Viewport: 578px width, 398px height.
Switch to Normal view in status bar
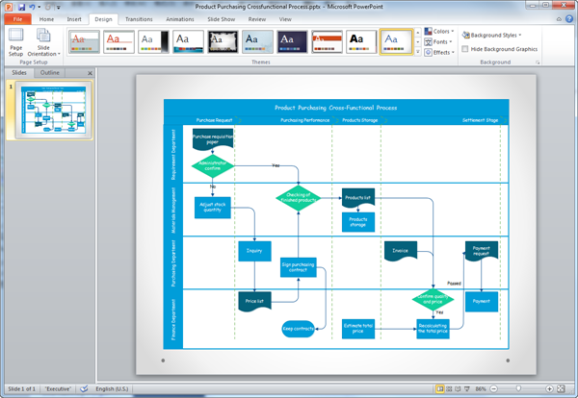440,388
